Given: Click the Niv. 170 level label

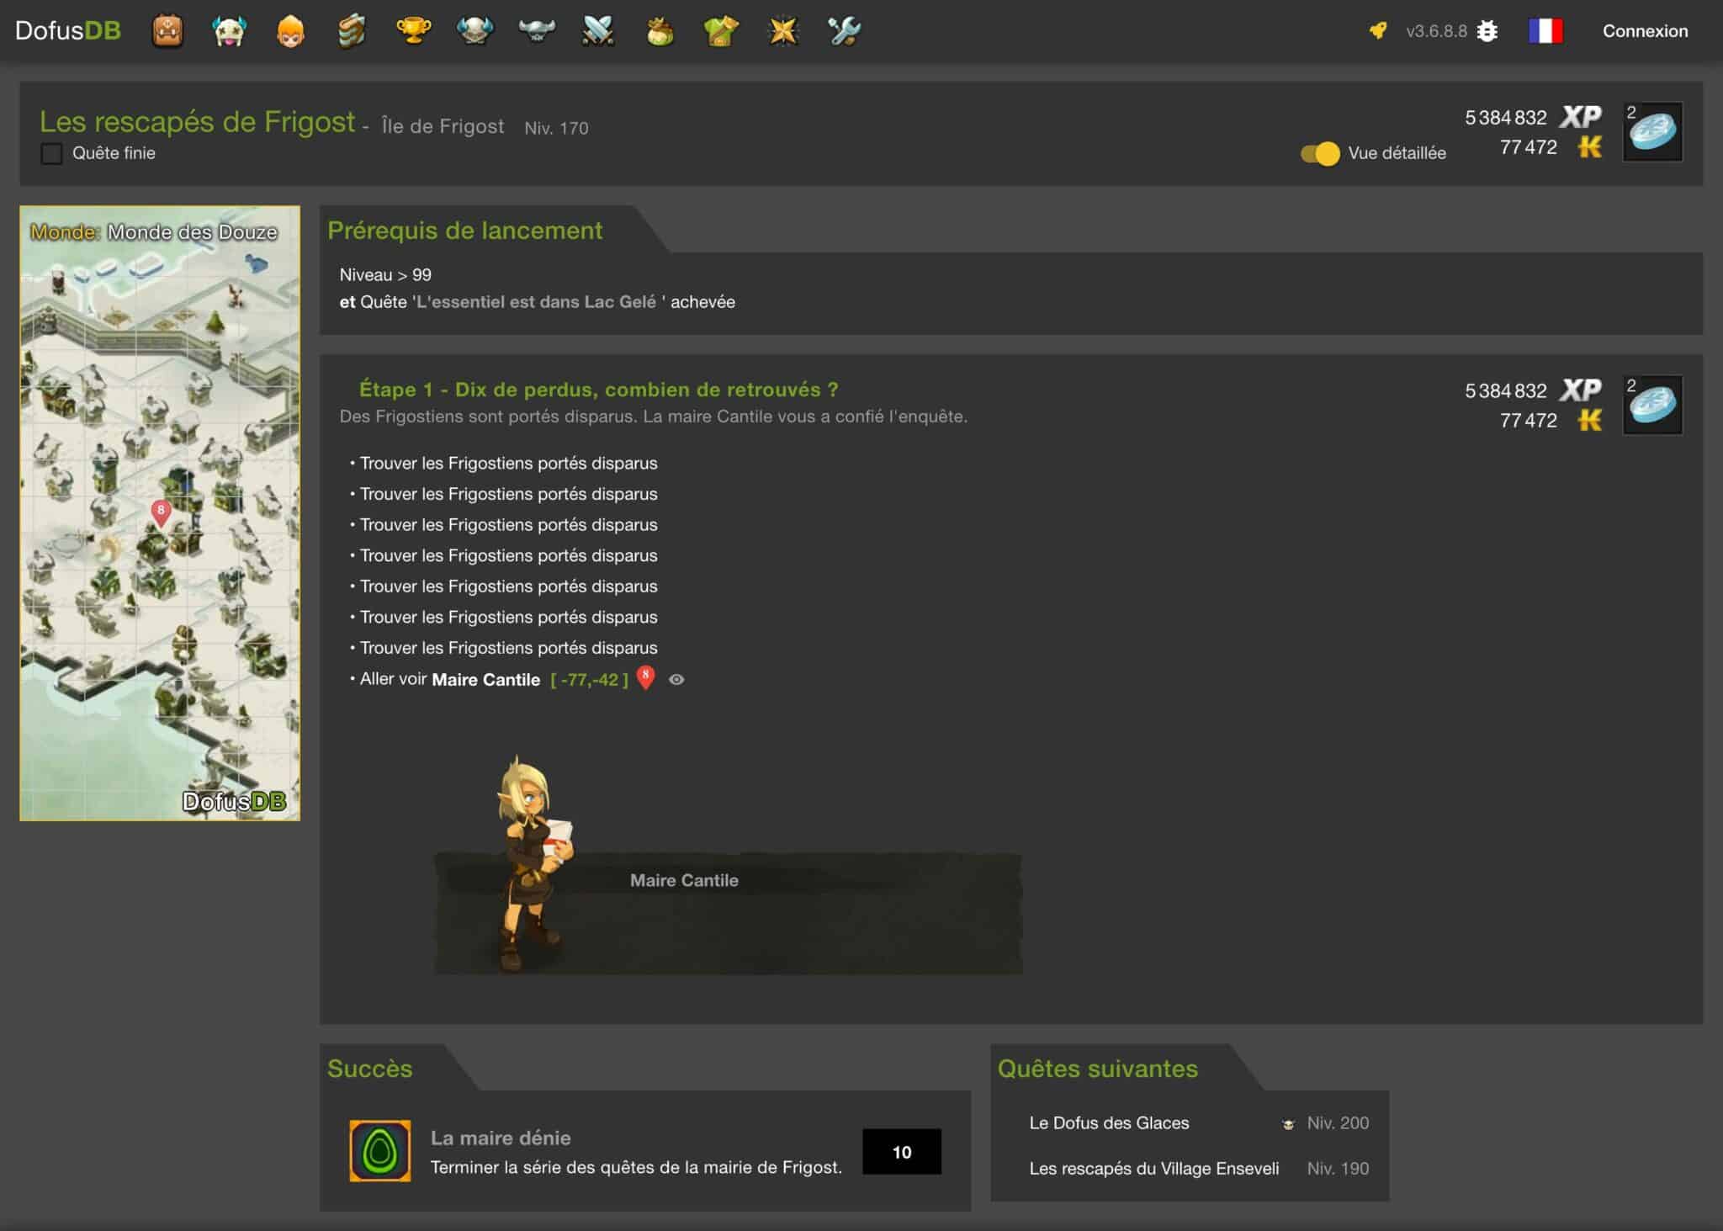Looking at the screenshot, I should [556, 128].
